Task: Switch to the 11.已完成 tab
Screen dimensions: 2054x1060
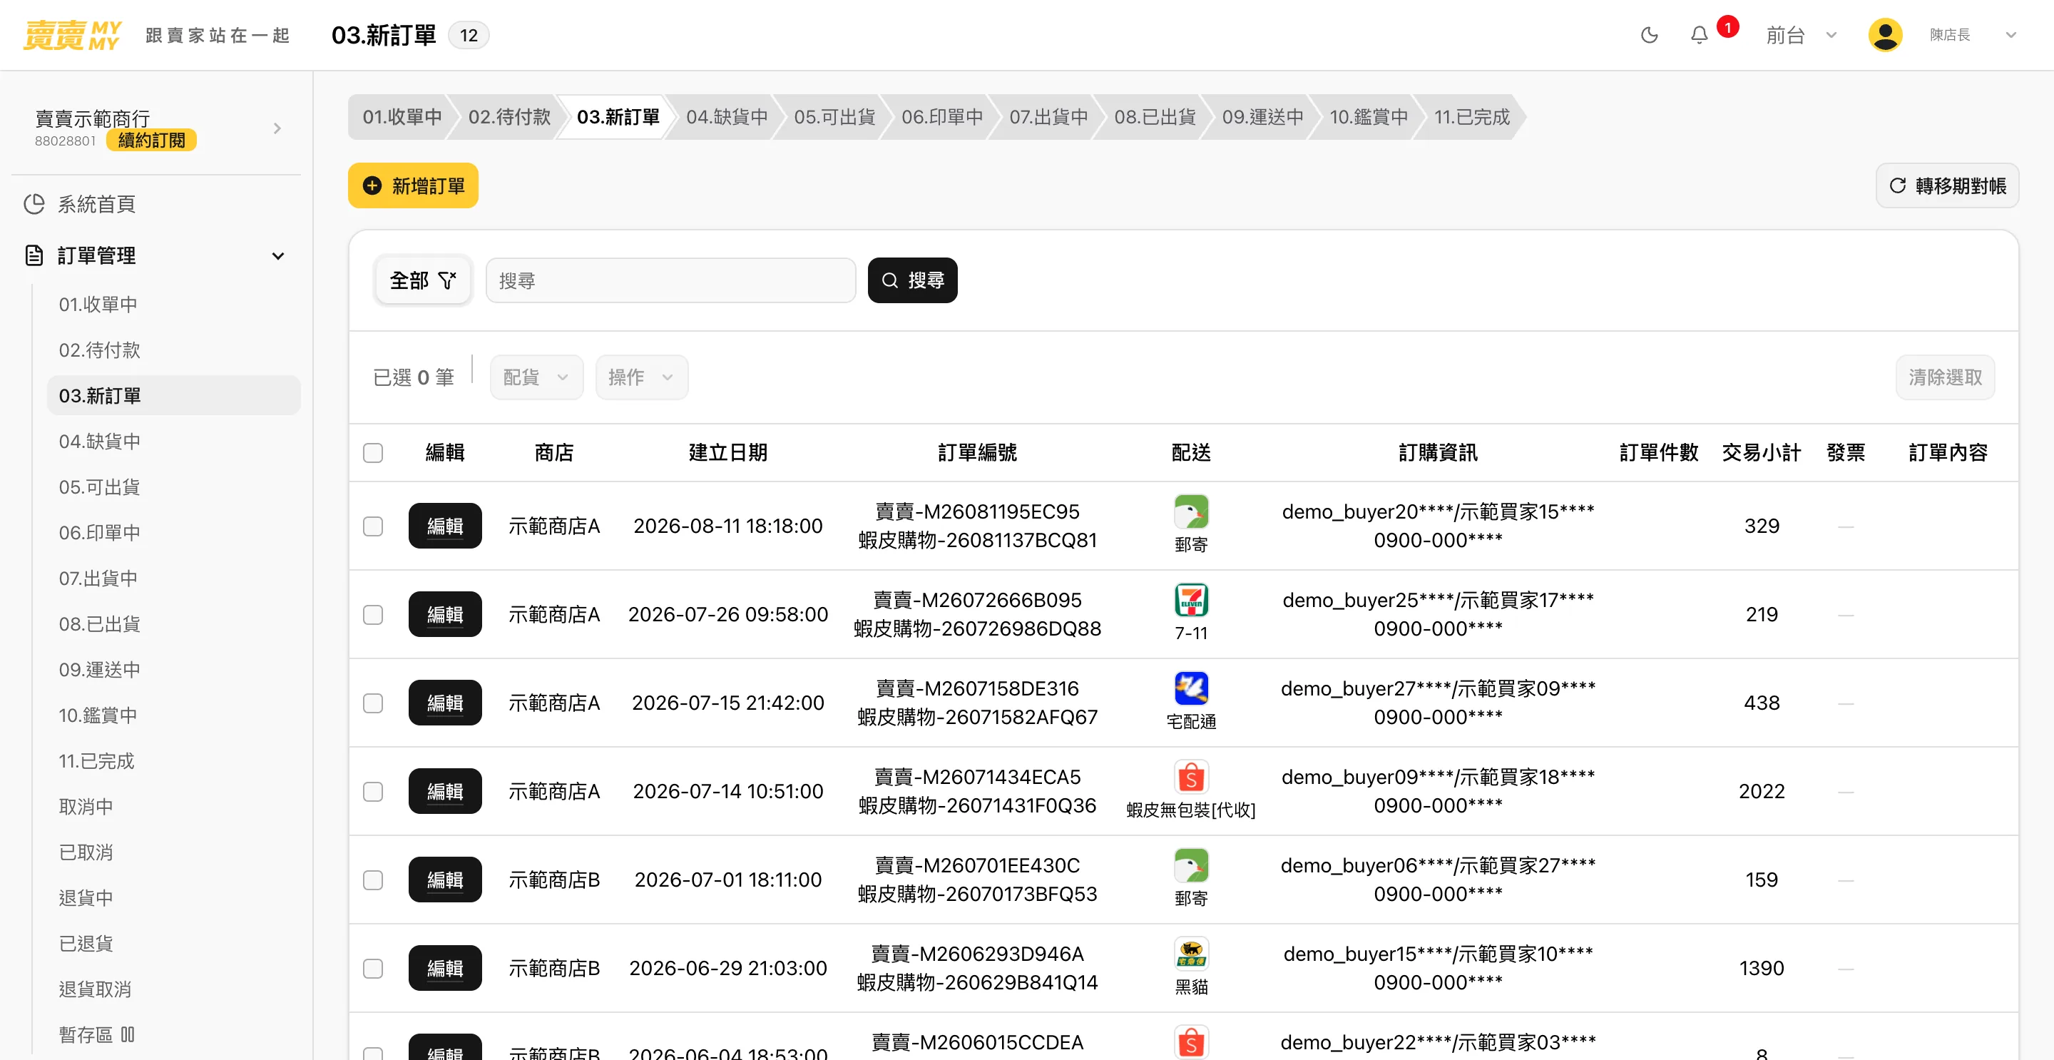Action: coord(1471,117)
